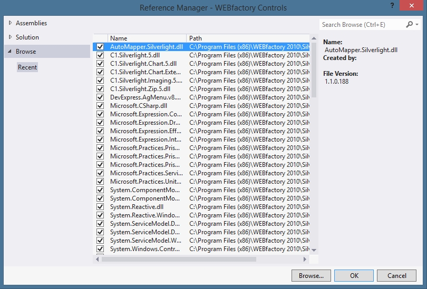Sort list by Path column header

(x=248, y=38)
